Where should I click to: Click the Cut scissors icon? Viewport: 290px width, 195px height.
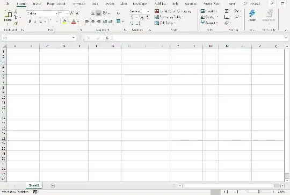tap(16, 12)
